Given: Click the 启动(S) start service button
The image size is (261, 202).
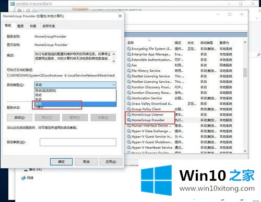Looking at the screenshot, I should [19, 118].
